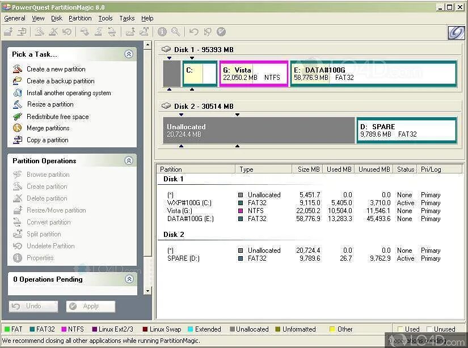Click the magnifier Browse toolbar icon
Viewport: 468px width, 348px height.
(x=176, y=32)
